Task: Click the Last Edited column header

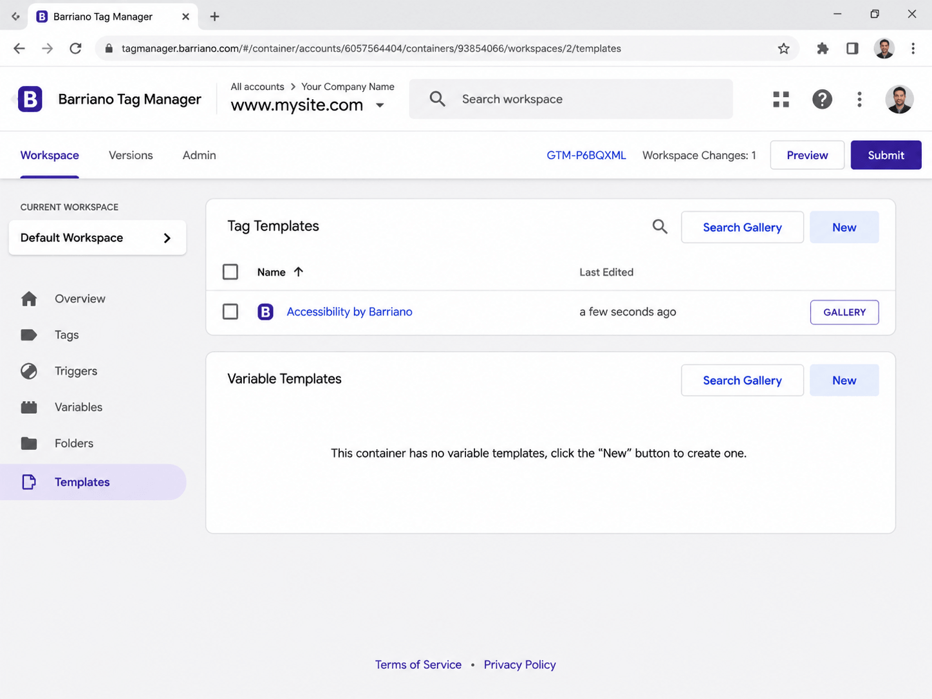Action: [x=606, y=272]
